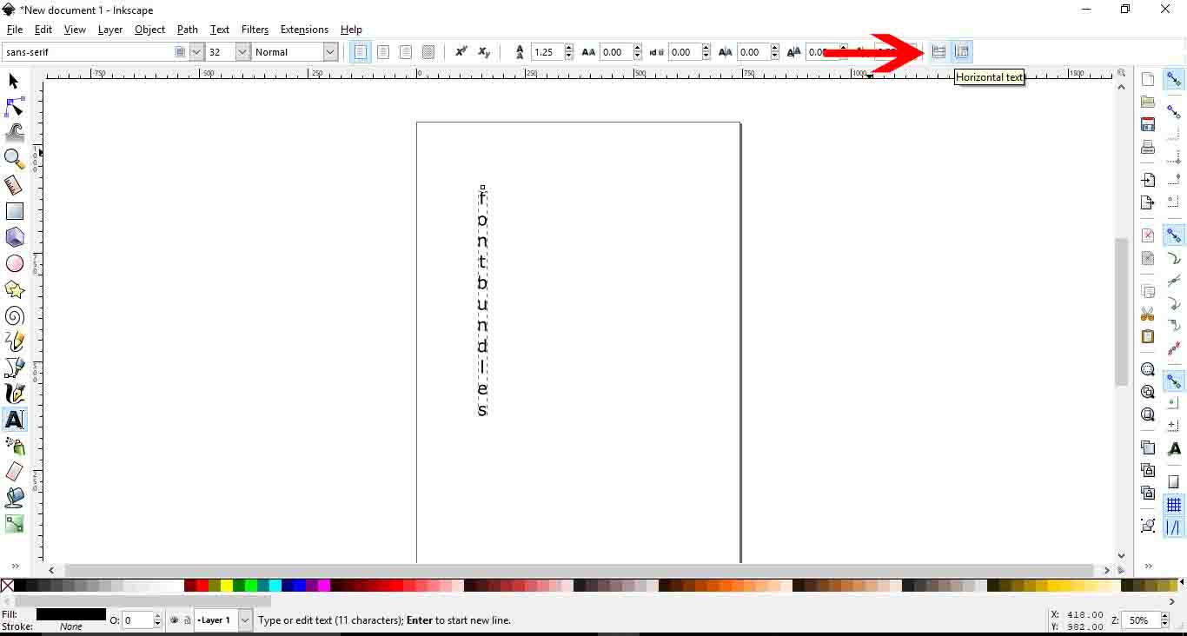
Task: Select the Fill bucket tool
Action: tap(14, 498)
